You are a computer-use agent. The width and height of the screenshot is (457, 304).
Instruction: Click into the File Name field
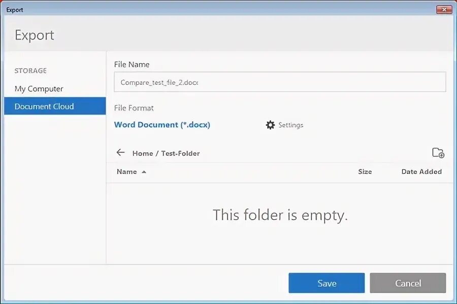click(x=280, y=82)
